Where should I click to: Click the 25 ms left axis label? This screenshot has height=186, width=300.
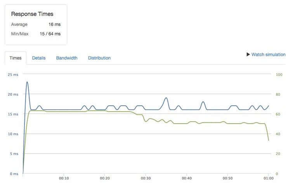click(x=13, y=75)
